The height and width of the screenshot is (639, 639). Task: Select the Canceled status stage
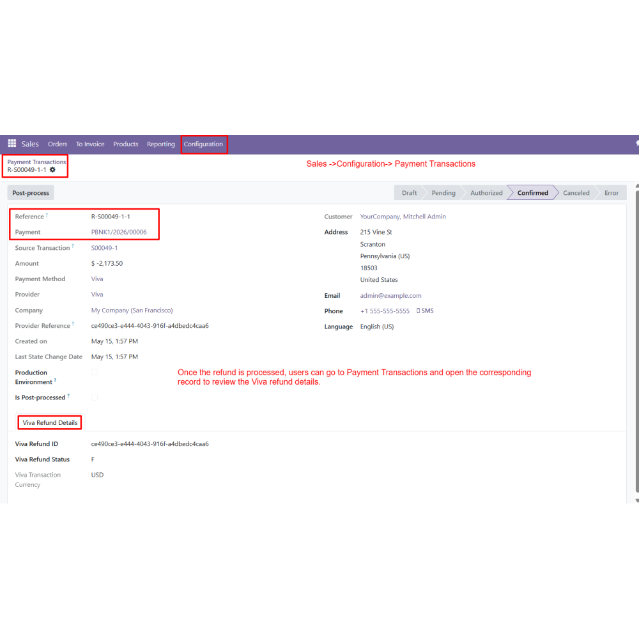(576, 193)
